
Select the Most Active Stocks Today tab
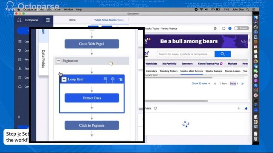tap(109, 20)
